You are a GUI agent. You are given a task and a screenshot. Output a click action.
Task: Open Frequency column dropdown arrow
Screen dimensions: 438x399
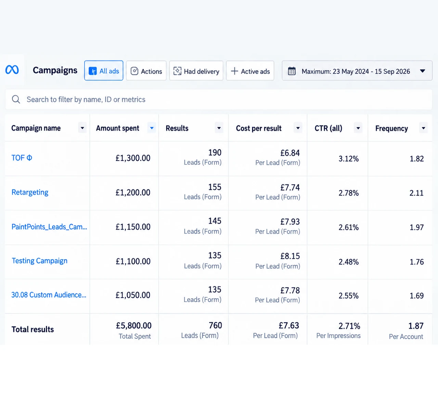pos(424,128)
